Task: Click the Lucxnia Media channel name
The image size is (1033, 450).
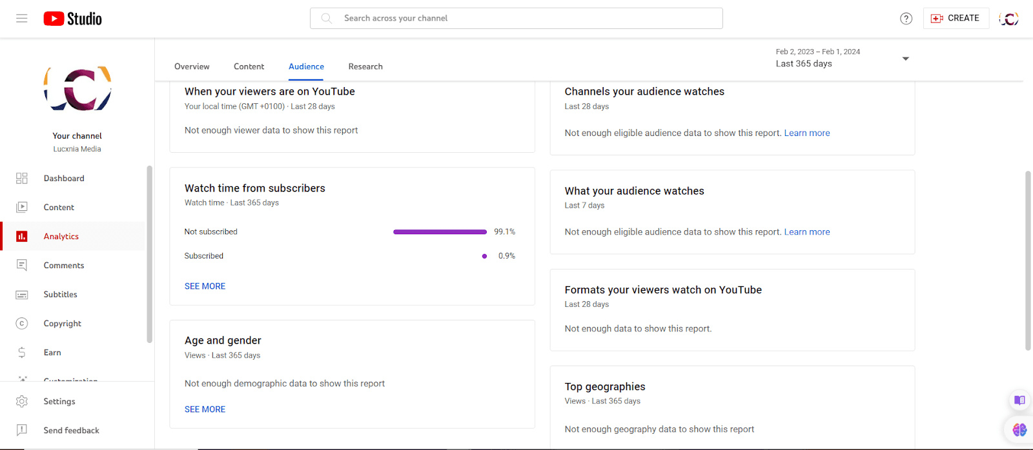Action: coord(77,149)
